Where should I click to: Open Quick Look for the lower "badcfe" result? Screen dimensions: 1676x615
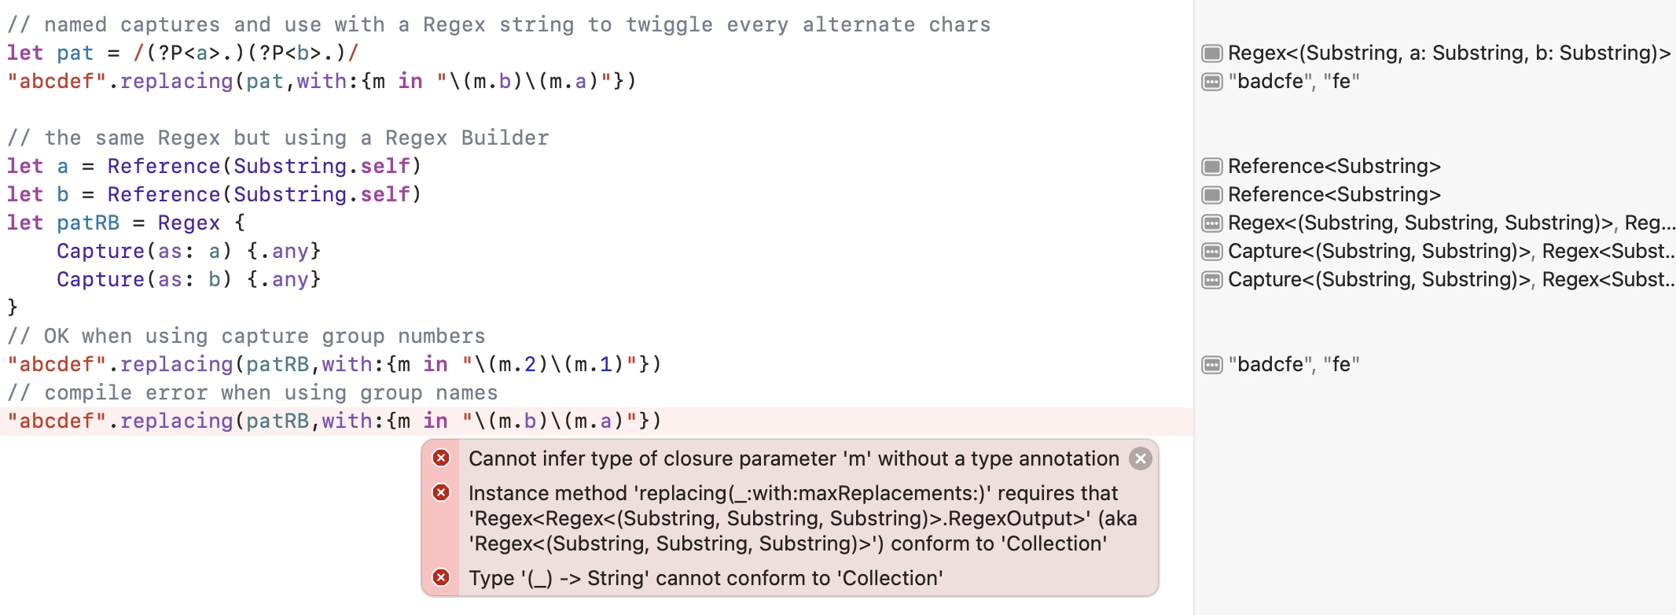click(1212, 365)
